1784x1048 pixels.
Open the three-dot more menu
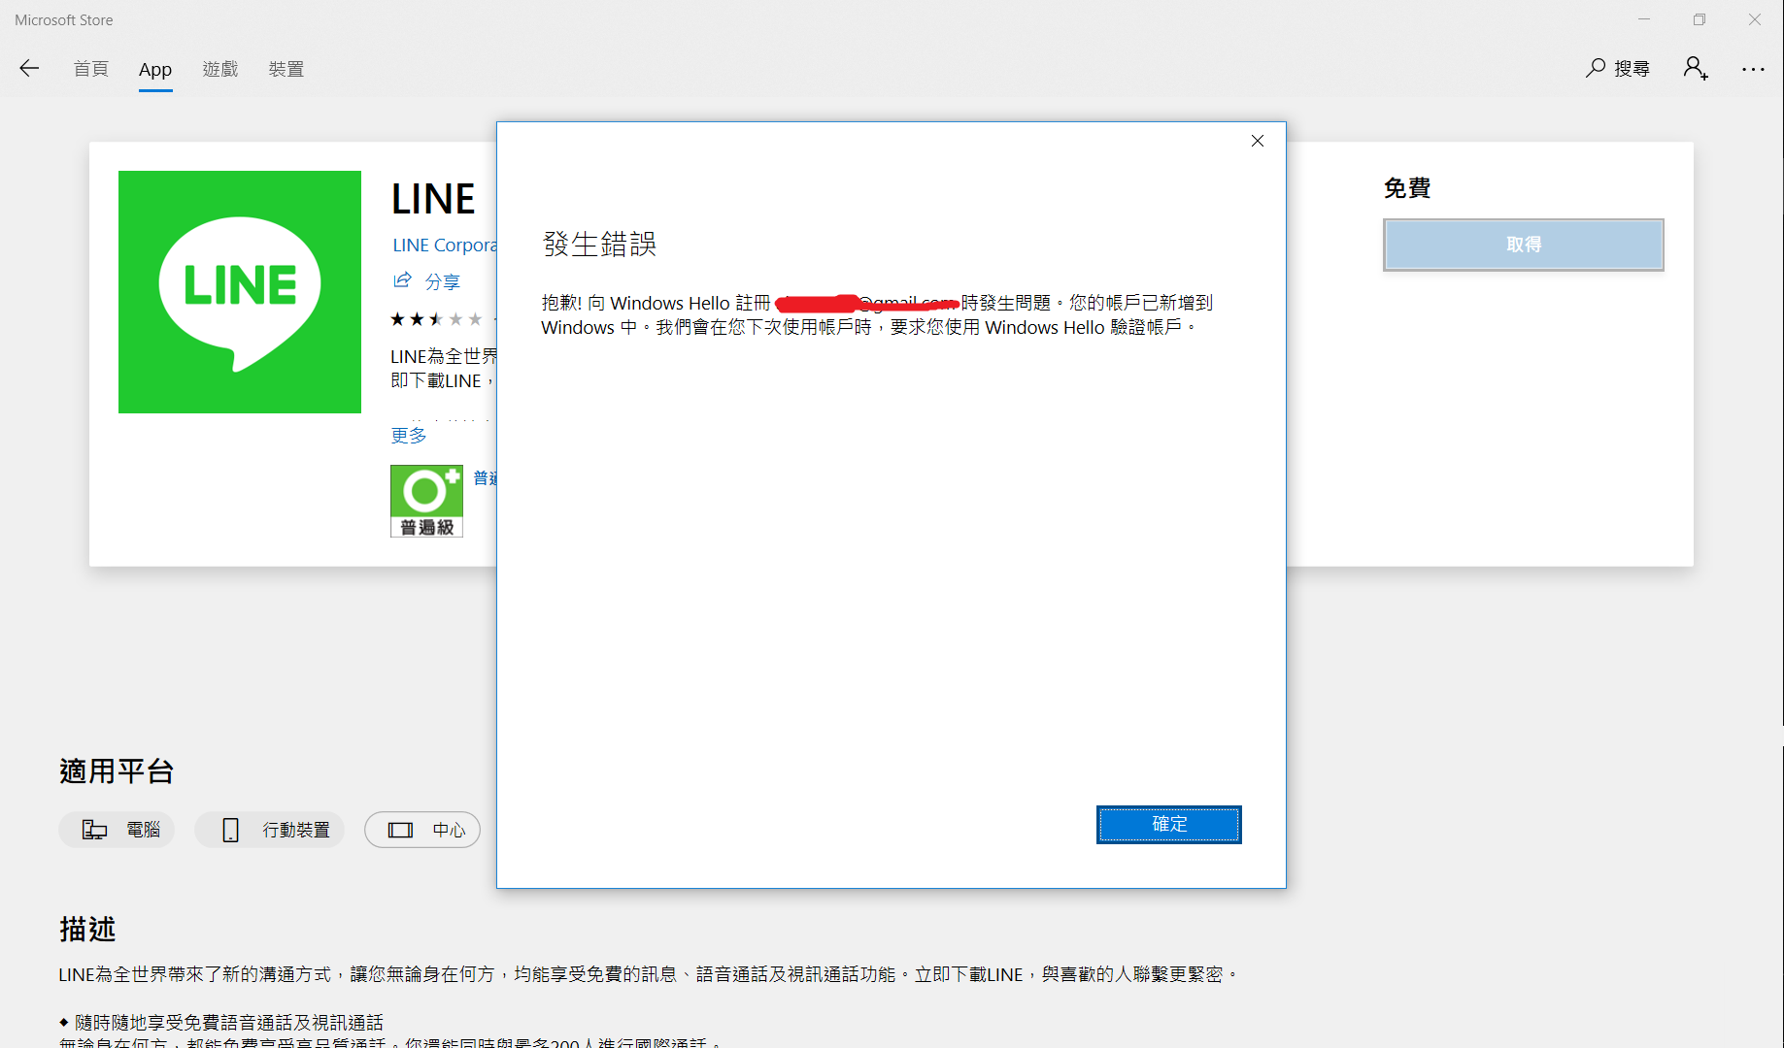1753,69
